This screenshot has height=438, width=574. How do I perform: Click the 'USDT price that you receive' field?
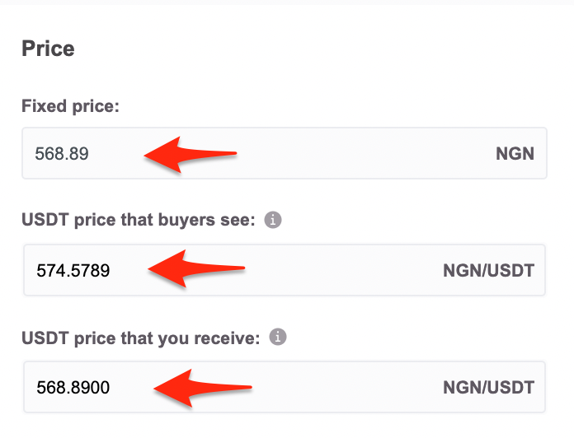285,387
